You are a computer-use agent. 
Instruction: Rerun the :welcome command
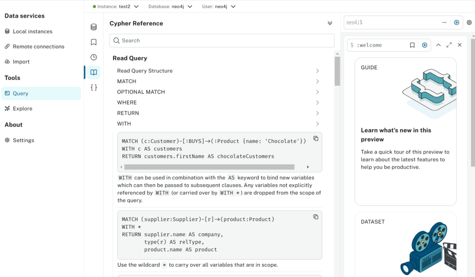tap(424, 45)
